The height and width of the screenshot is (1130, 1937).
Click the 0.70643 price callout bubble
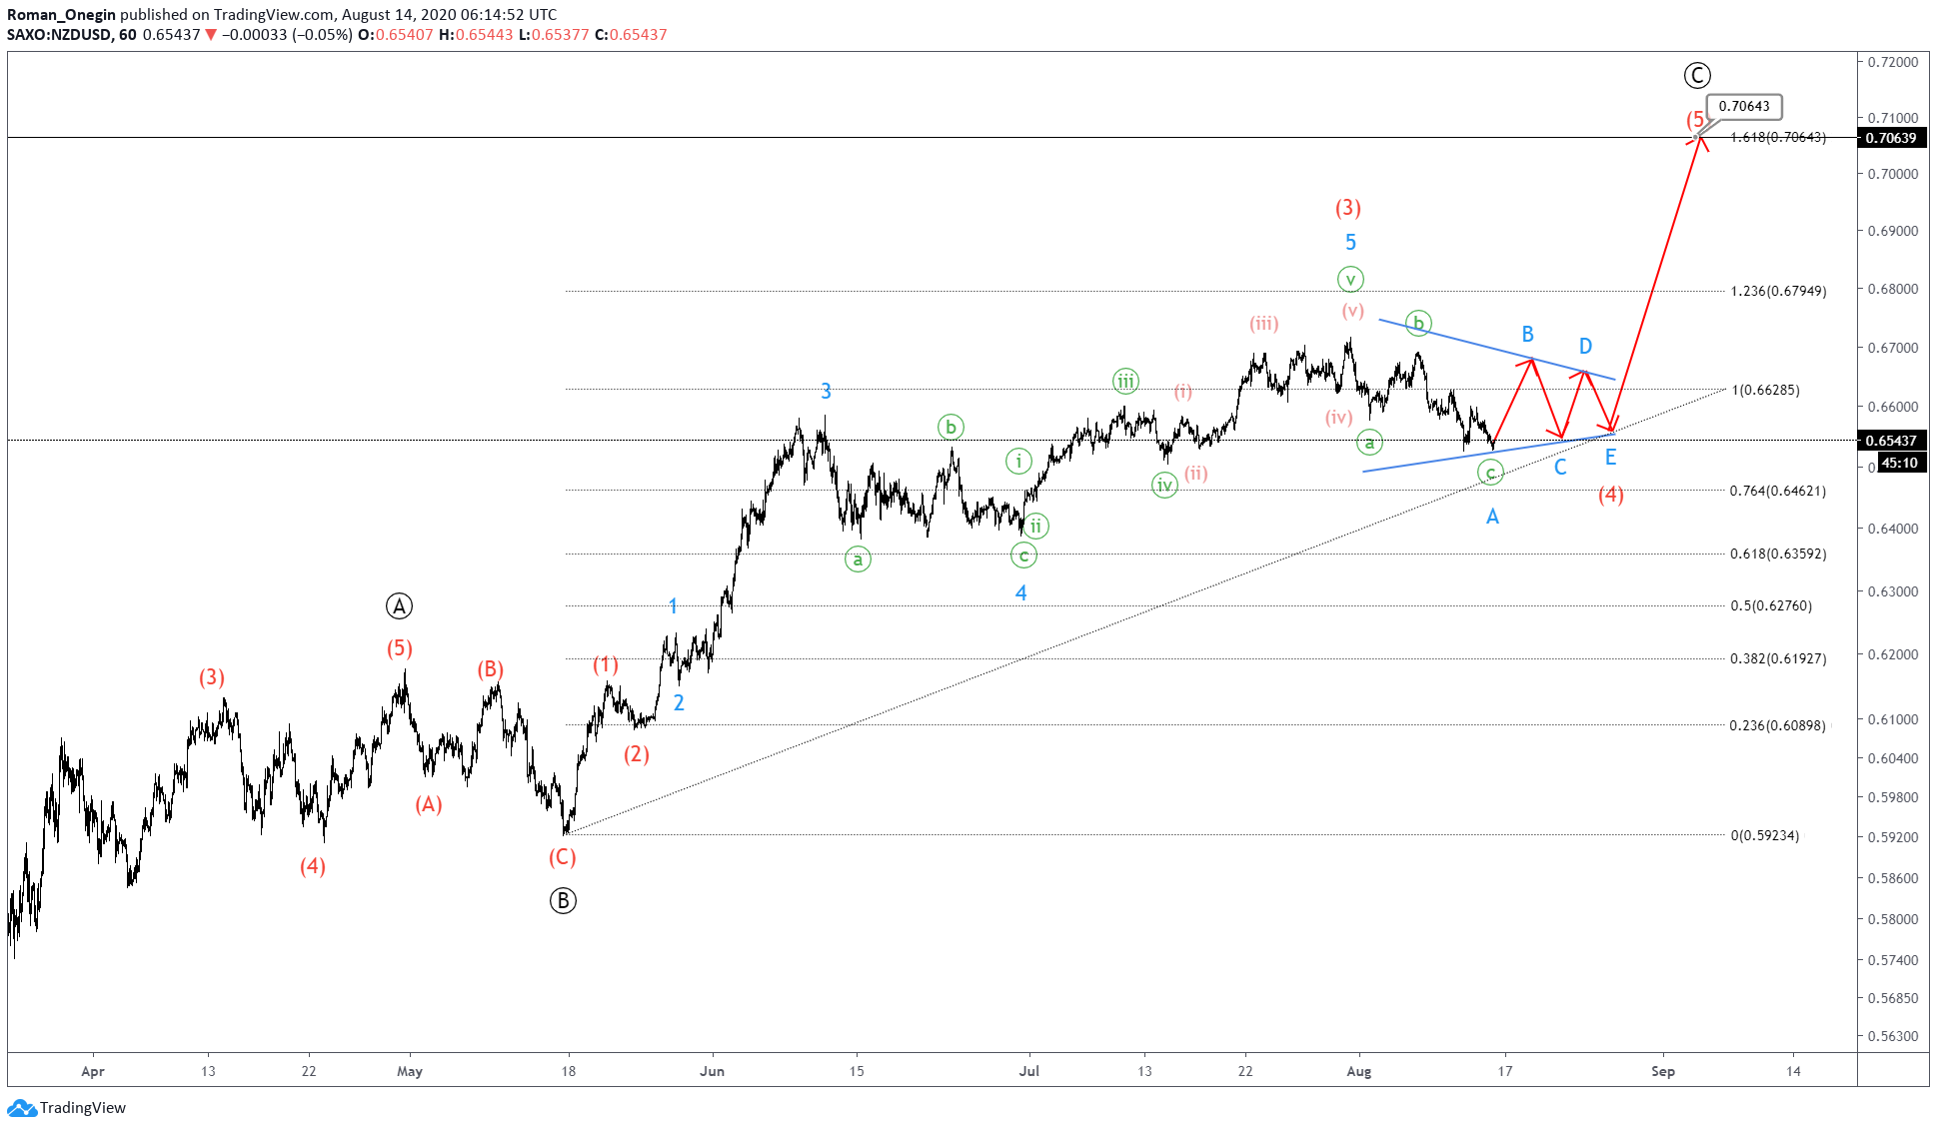[x=1743, y=106]
